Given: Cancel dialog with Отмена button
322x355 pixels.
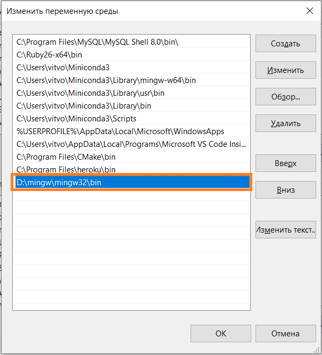Looking at the screenshot, I should (285, 334).
